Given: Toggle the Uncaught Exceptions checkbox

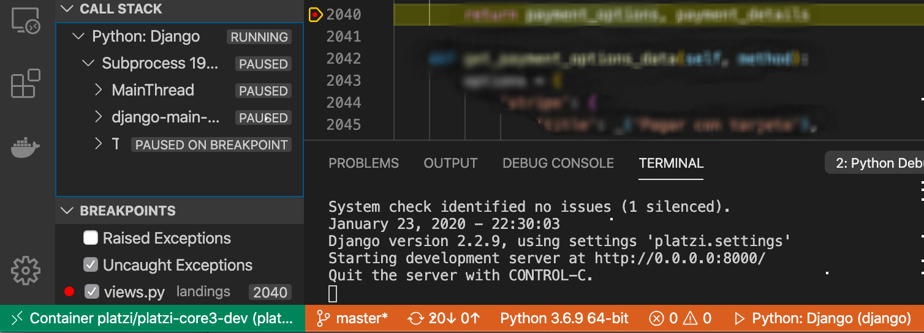Looking at the screenshot, I should (91, 265).
